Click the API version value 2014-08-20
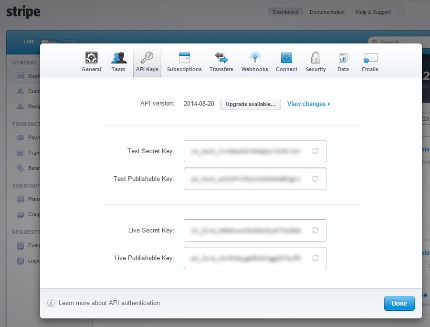430x327 pixels. click(x=199, y=104)
